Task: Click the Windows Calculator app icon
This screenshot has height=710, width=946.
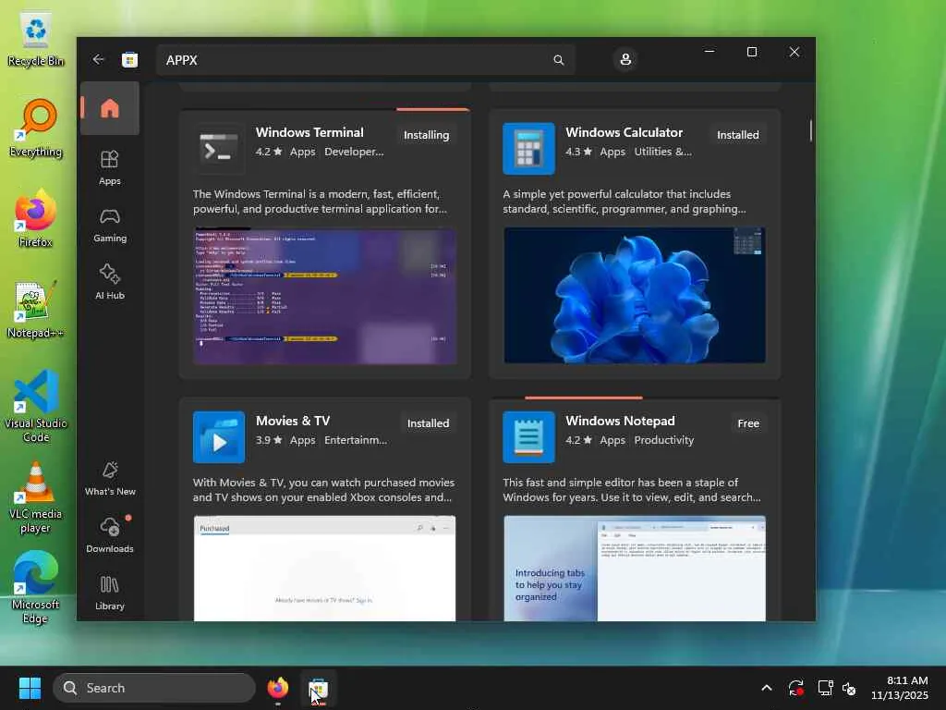Action: click(528, 149)
